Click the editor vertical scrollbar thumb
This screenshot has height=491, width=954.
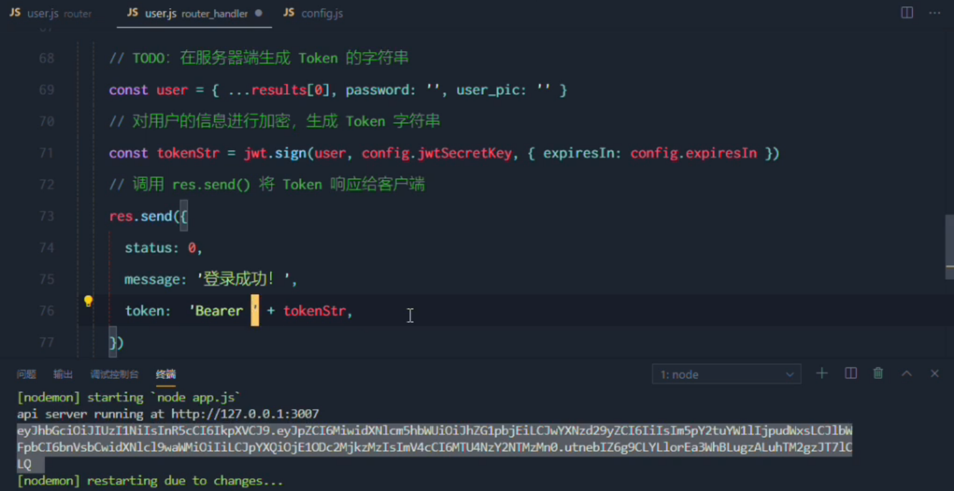[x=950, y=248]
